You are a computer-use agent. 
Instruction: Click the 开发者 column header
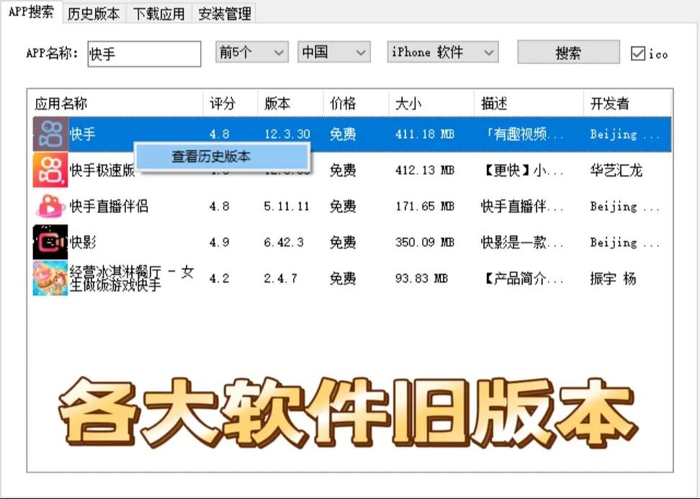(611, 102)
